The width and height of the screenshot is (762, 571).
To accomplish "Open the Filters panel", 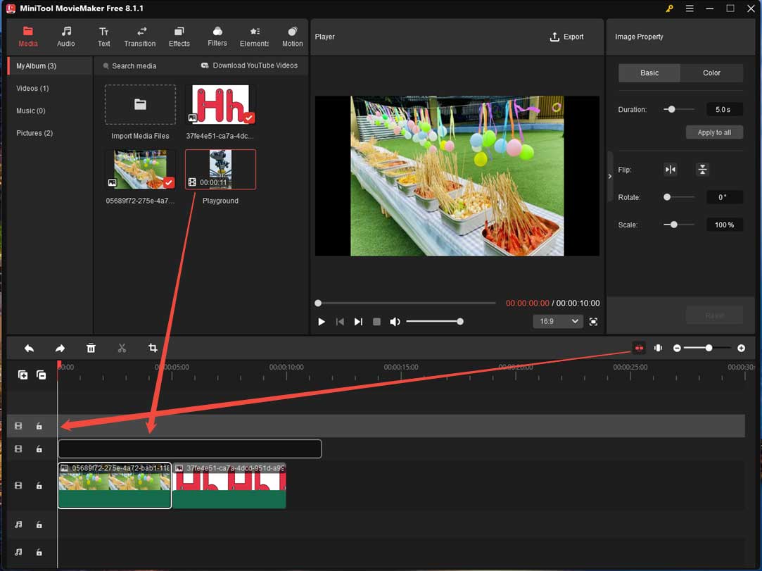I will pyautogui.click(x=217, y=37).
